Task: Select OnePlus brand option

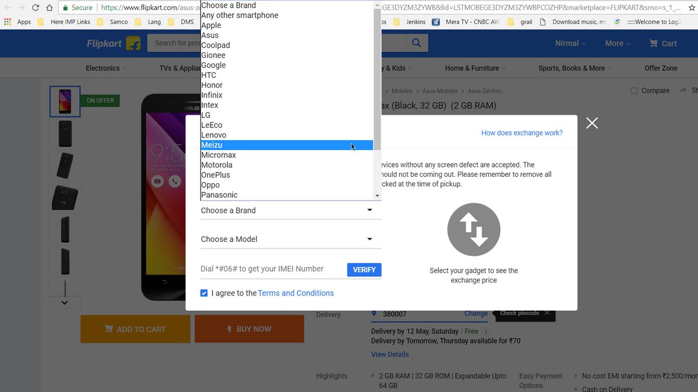Action: click(x=287, y=174)
